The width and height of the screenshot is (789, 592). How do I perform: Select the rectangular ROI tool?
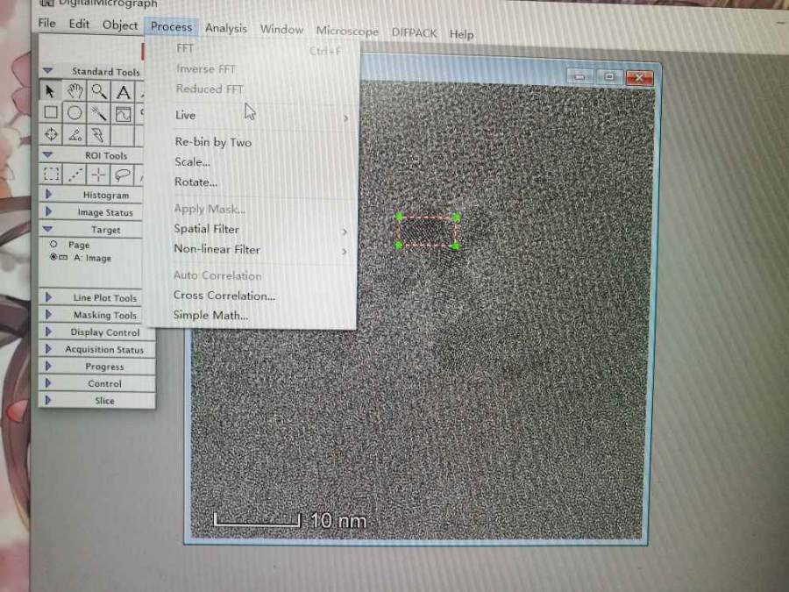[x=52, y=174]
